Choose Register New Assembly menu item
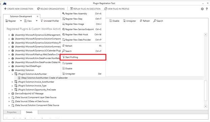Screen dimensions: 210x122 [x=83, y=14]
